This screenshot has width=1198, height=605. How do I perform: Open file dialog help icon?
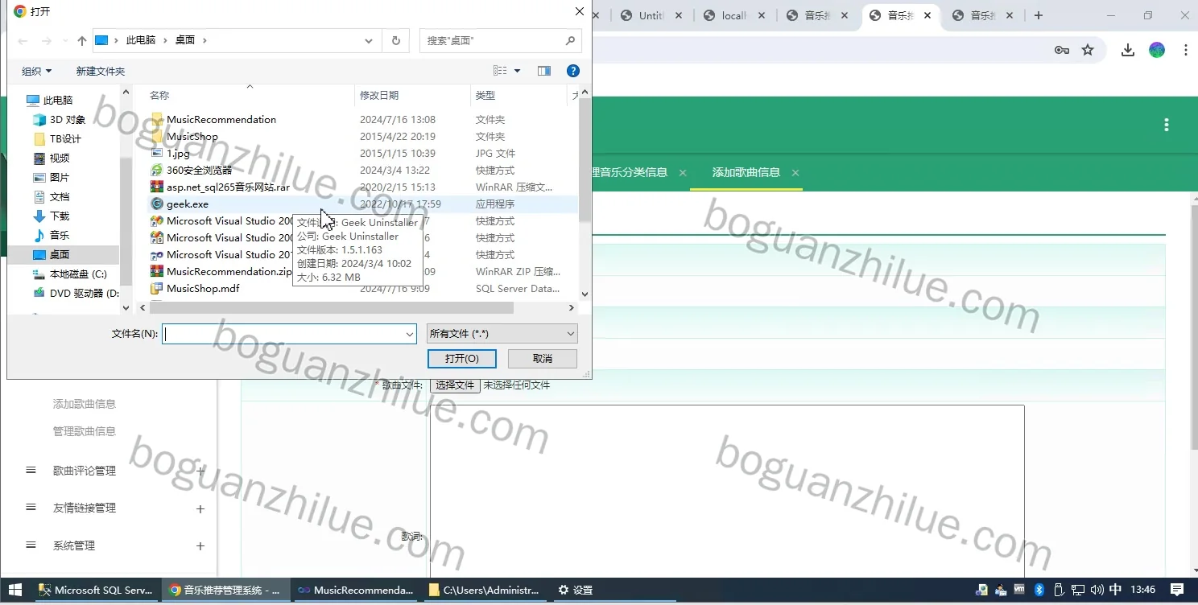pyautogui.click(x=573, y=71)
